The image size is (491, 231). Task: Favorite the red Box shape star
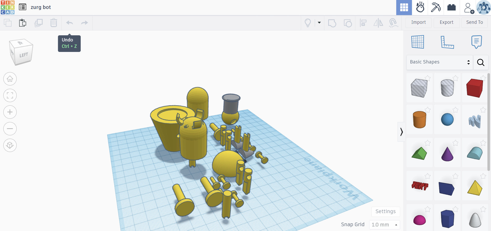(483, 78)
